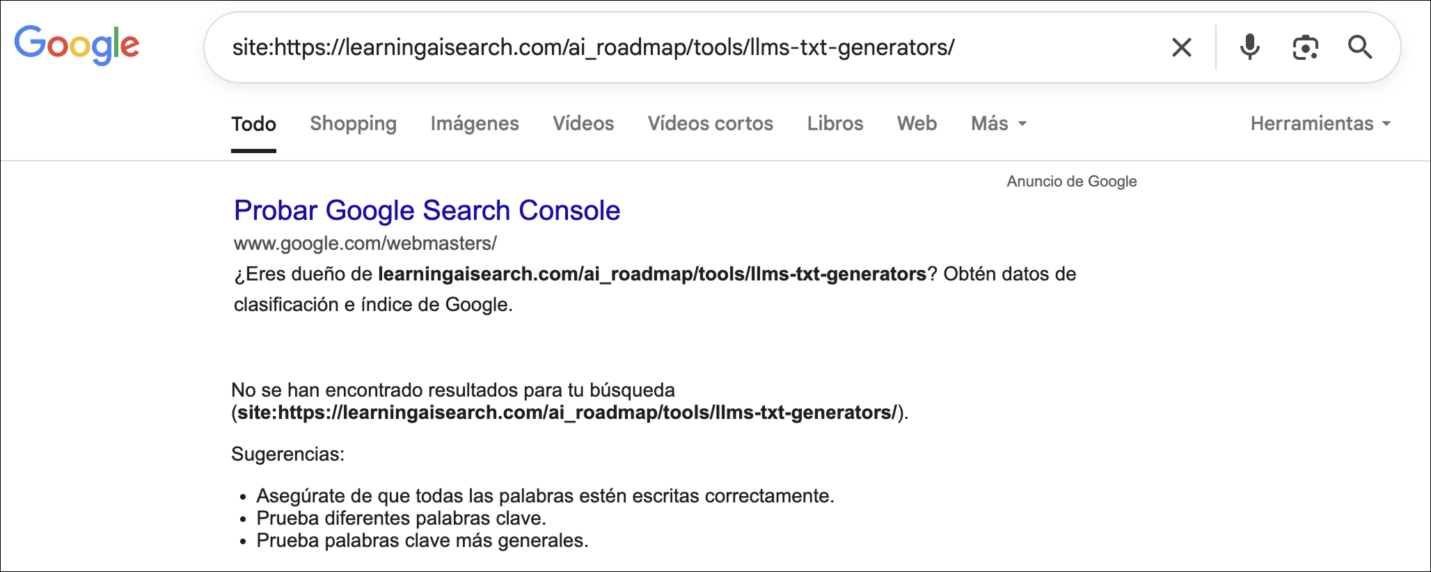The height and width of the screenshot is (572, 1431).
Task: Switch to the Vídeos tab
Action: tap(583, 124)
